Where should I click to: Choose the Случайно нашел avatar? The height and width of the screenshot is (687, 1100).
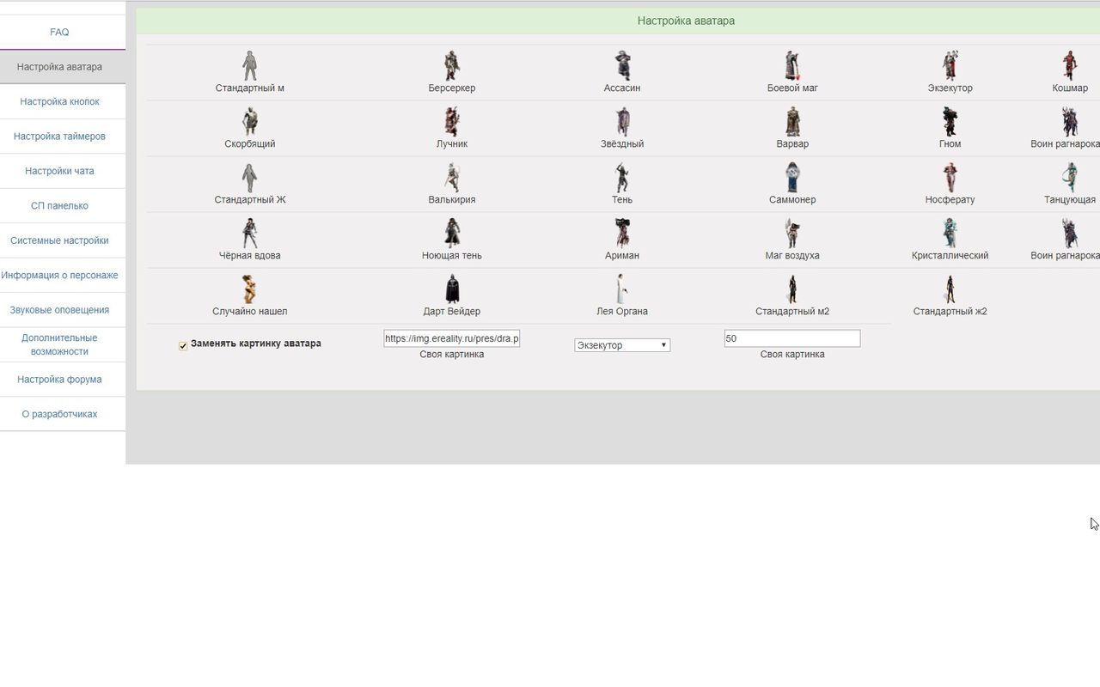point(249,289)
